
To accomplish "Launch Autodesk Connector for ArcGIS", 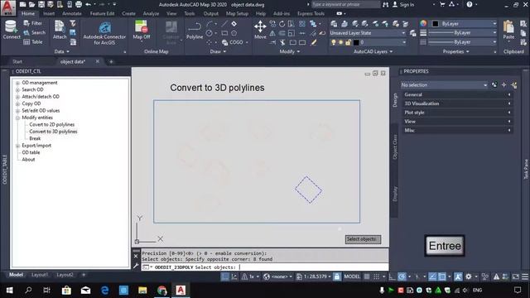I will (x=104, y=33).
